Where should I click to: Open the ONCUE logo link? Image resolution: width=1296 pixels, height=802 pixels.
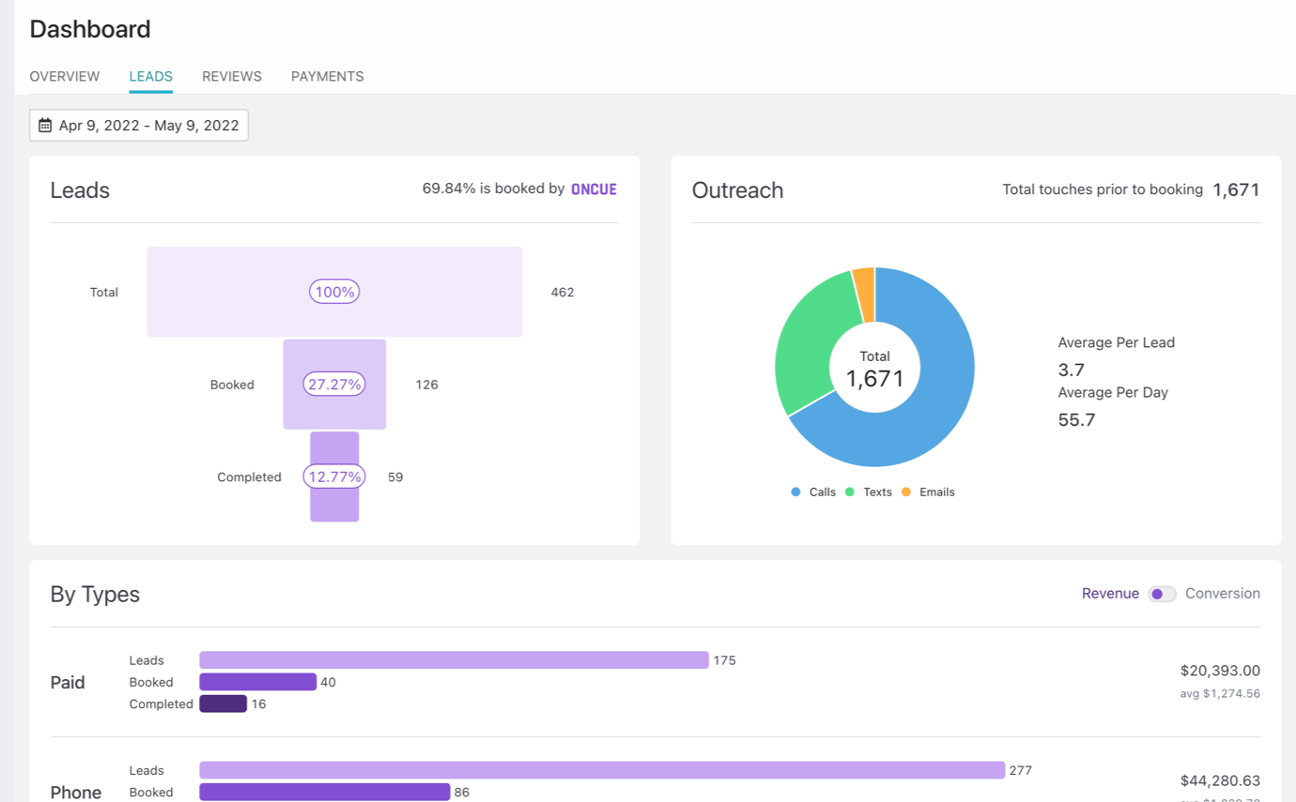594,189
